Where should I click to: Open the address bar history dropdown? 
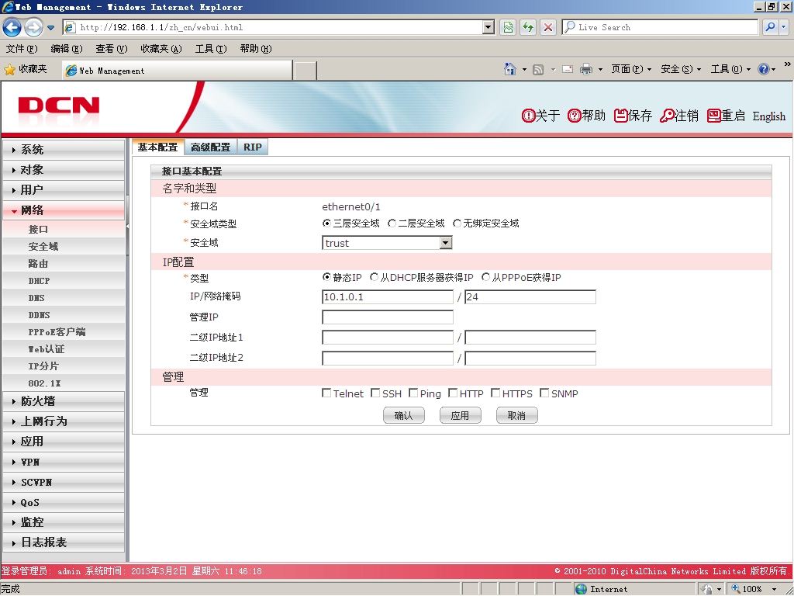tap(488, 27)
